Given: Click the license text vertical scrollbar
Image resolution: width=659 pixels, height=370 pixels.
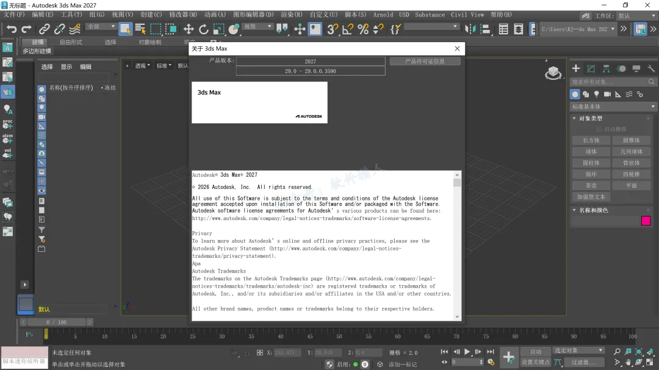Looking at the screenshot, I should coord(457,246).
